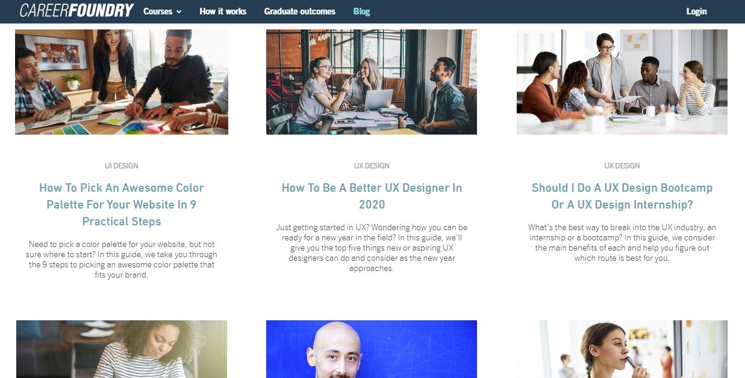The height and width of the screenshot is (378, 745).
Task: Click the color palette article description text
Action: (122, 260)
